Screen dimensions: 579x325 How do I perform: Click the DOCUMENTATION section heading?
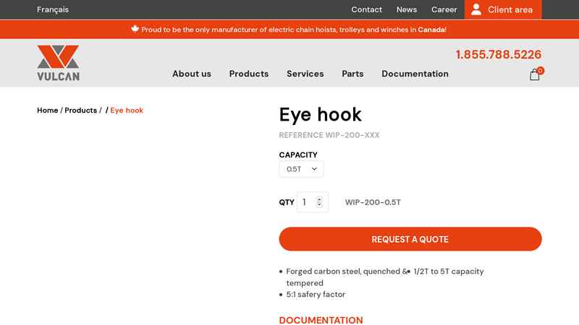coord(321,320)
